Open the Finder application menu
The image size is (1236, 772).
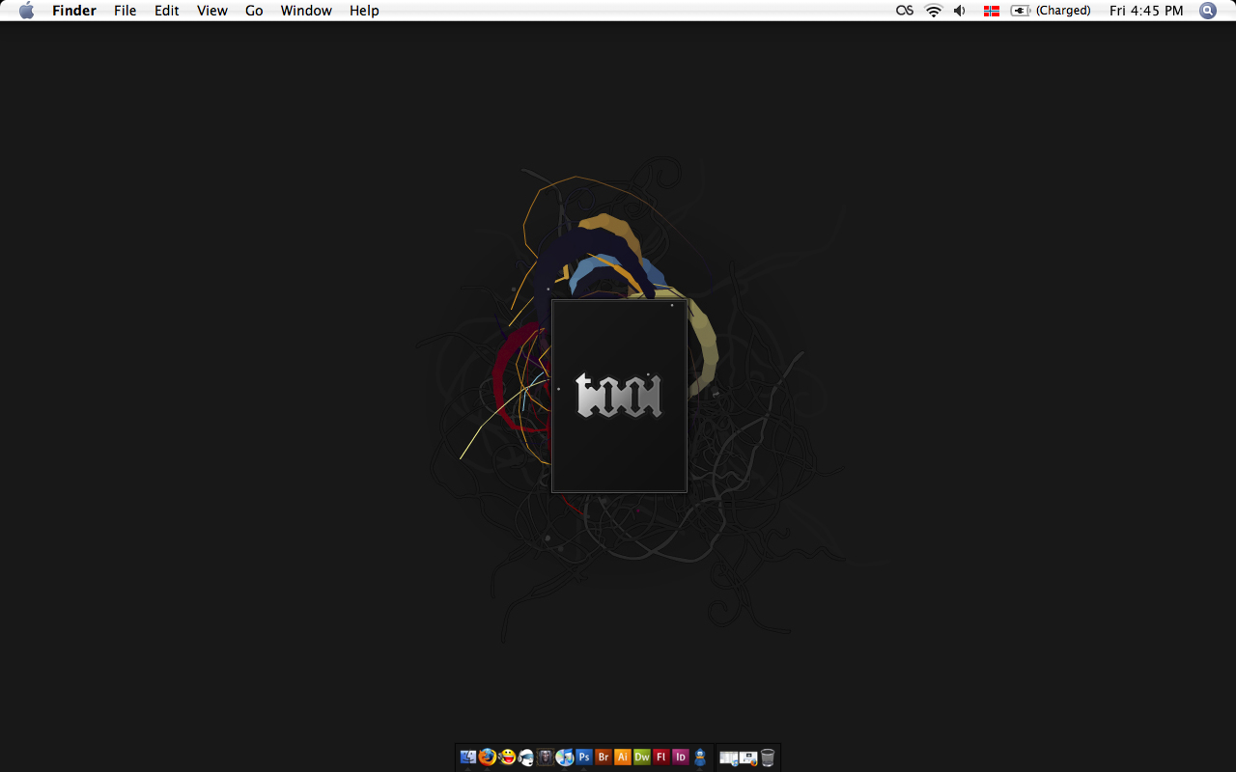[74, 11]
